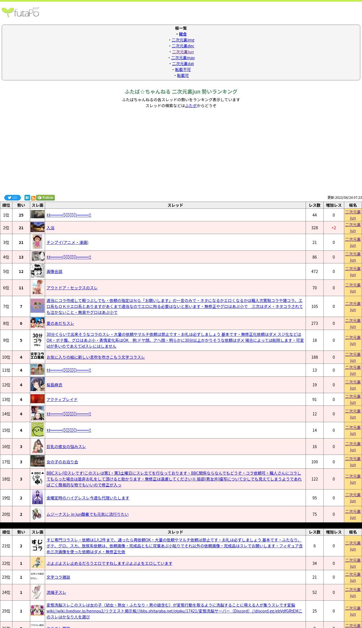Click the 画像会話 thread thumbnail

[37, 271]
